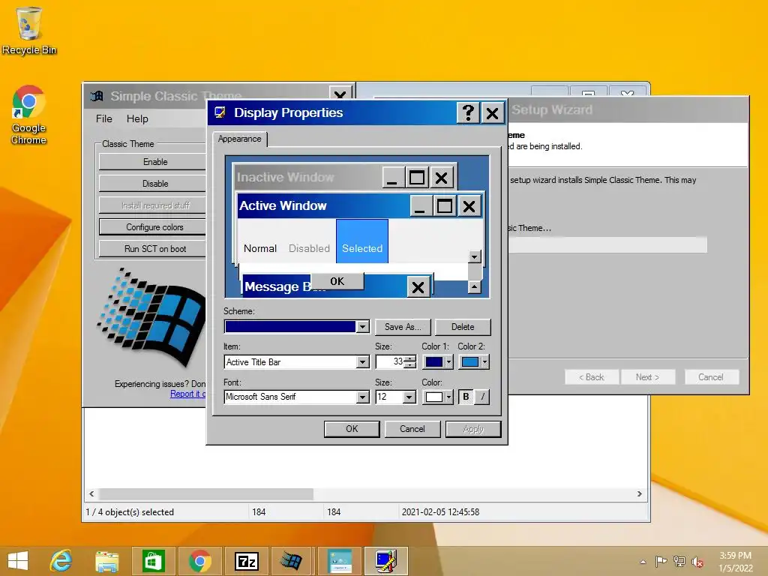
Task: Open the Color 1 dropdown arrow
Action: click(449, 362)
